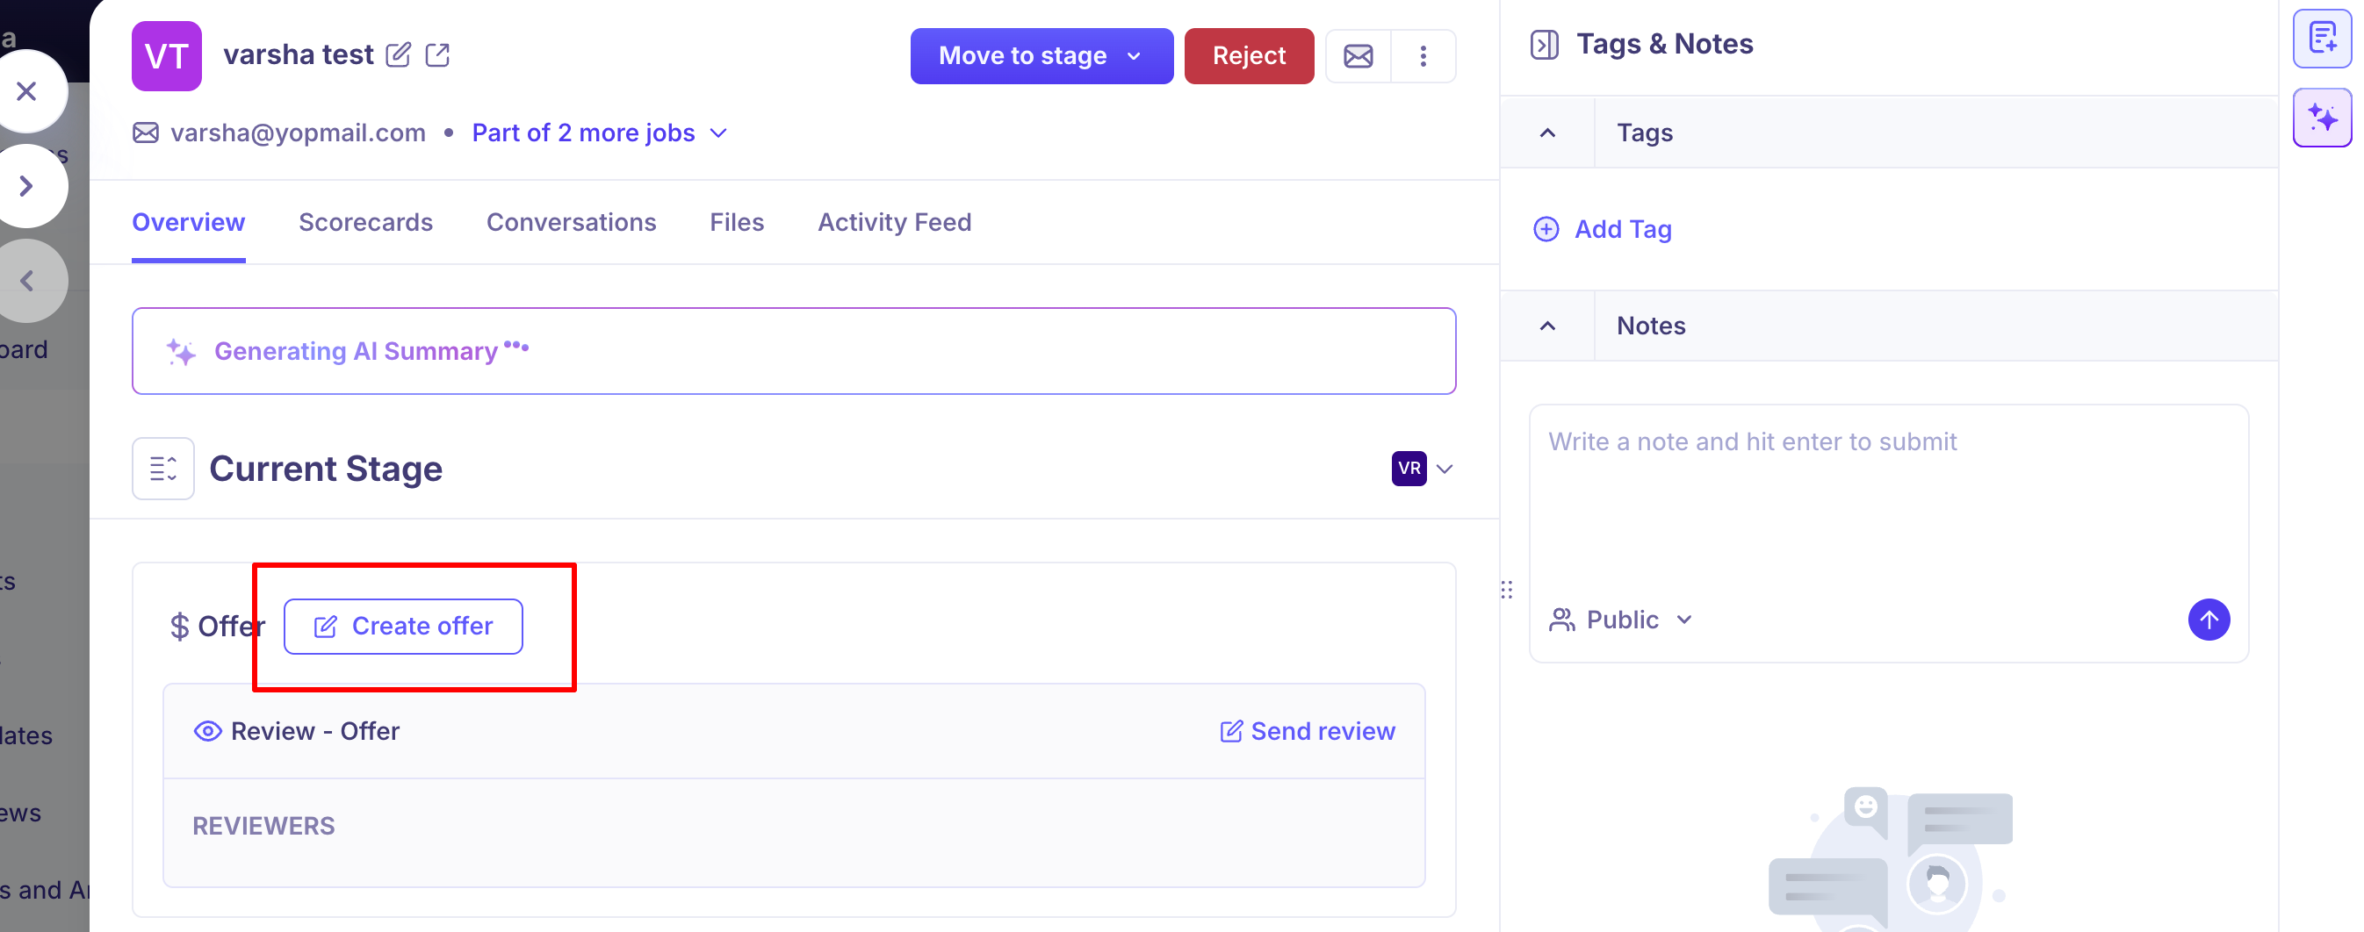Click the edit pencil icon beside varsha test
Screen dimensions: 2364x932
pyautogui.click(x=399, y=55)
